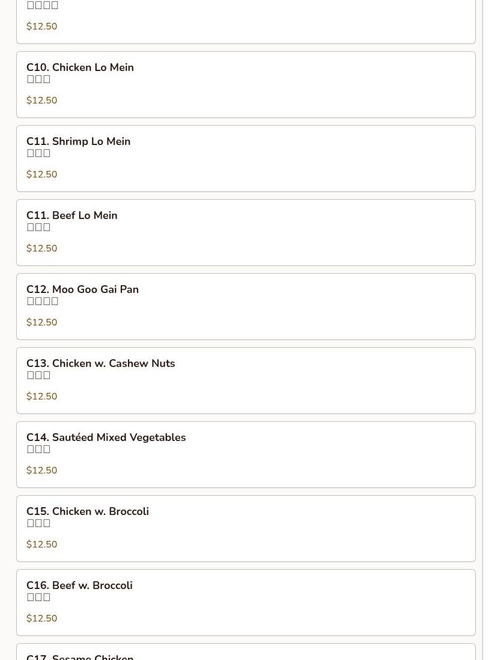Click the Chinese subtitle under Chicken Lo Mein
The width and height of the screenshot is (495, 660).
(38, 79)
